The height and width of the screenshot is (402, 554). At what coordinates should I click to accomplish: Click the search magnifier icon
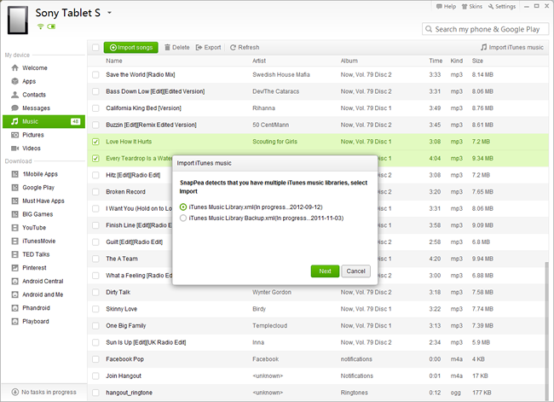pyautogui.click(x=429, y=29)
